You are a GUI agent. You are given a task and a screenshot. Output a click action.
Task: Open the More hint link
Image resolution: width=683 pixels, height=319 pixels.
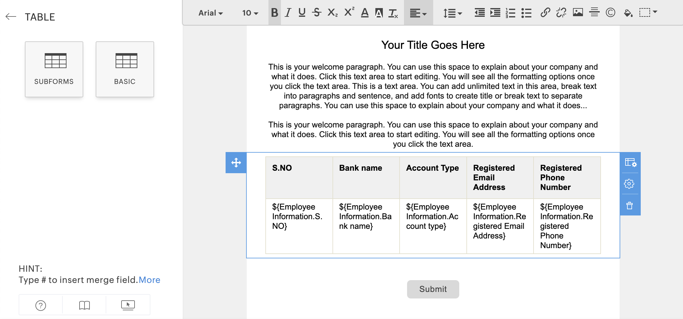point(149,280)
